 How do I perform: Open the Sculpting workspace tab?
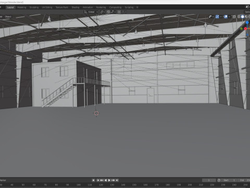(x=34, y=7)
